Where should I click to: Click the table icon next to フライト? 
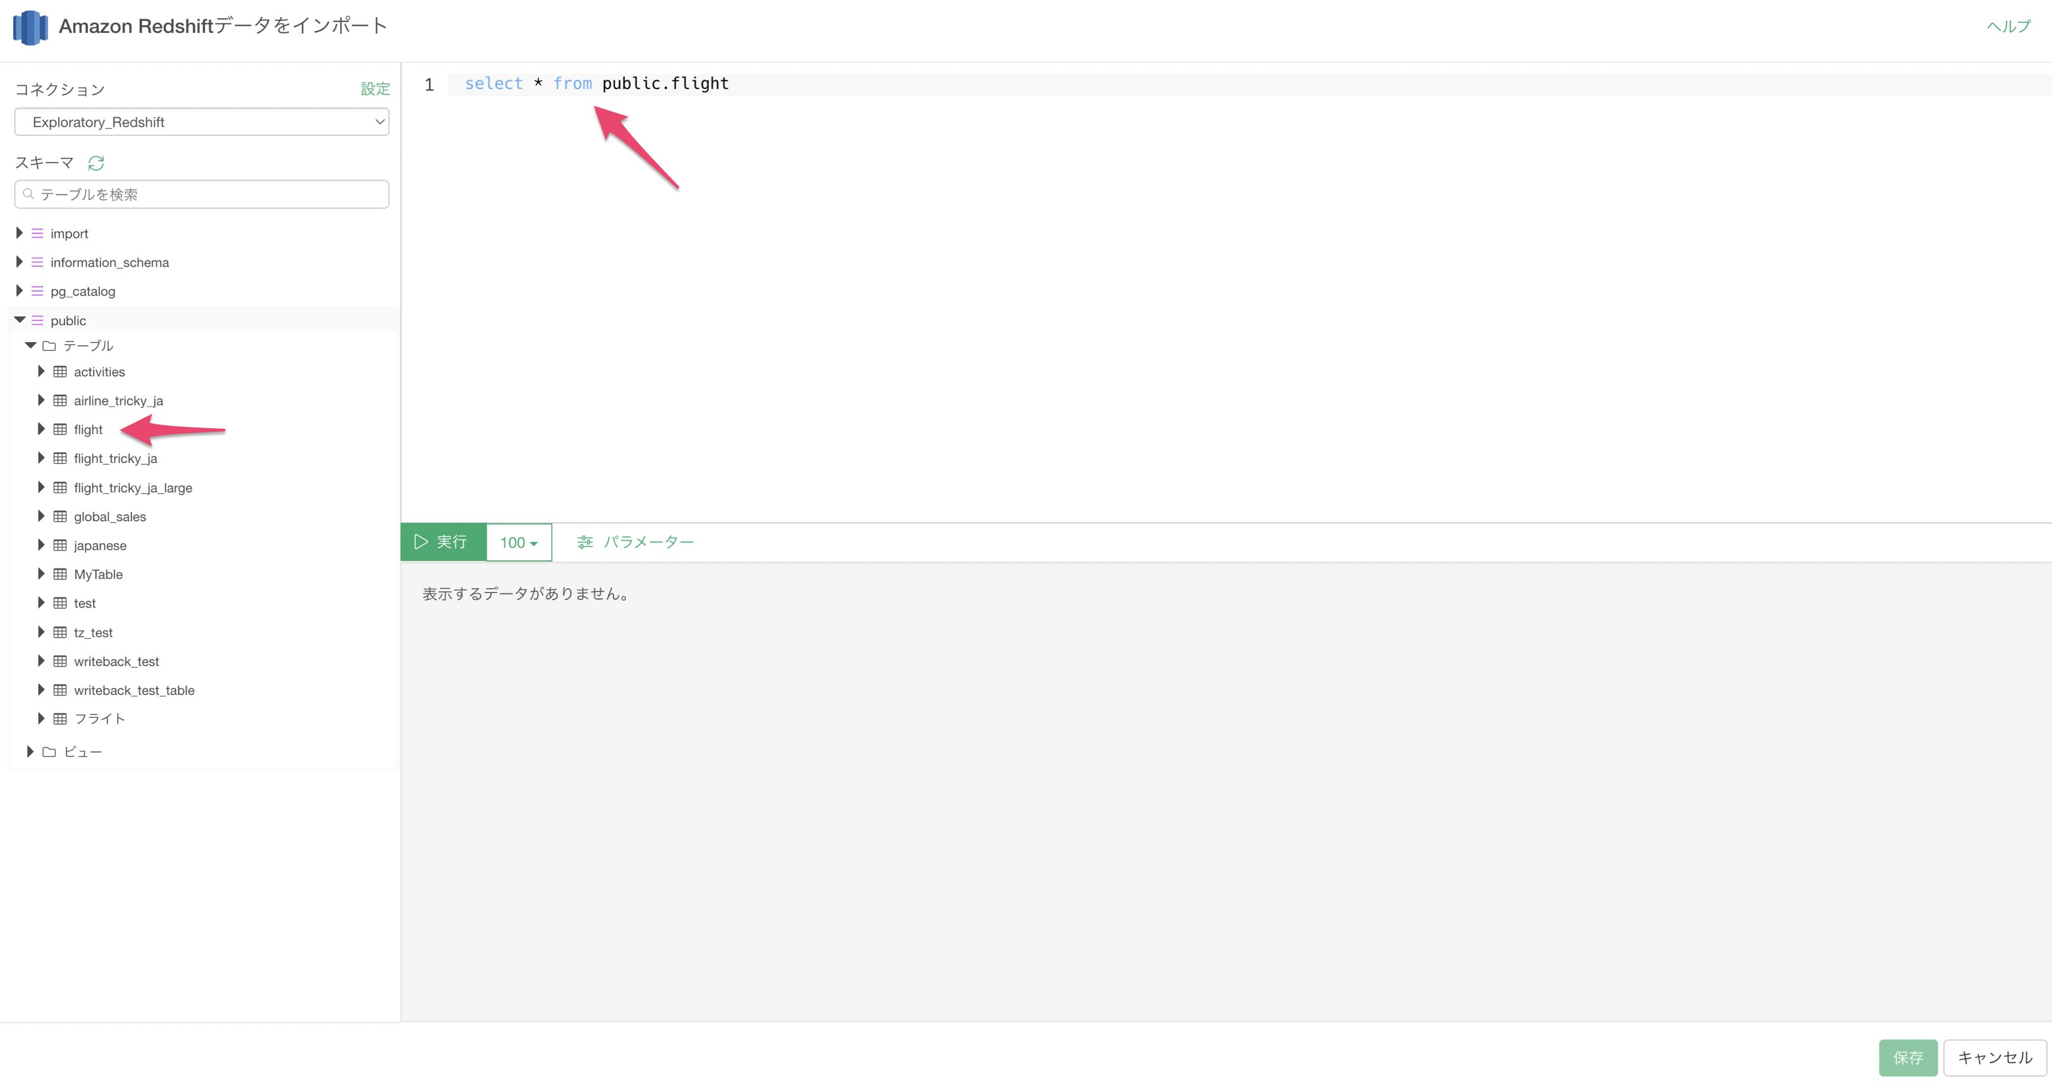(59, 719)
